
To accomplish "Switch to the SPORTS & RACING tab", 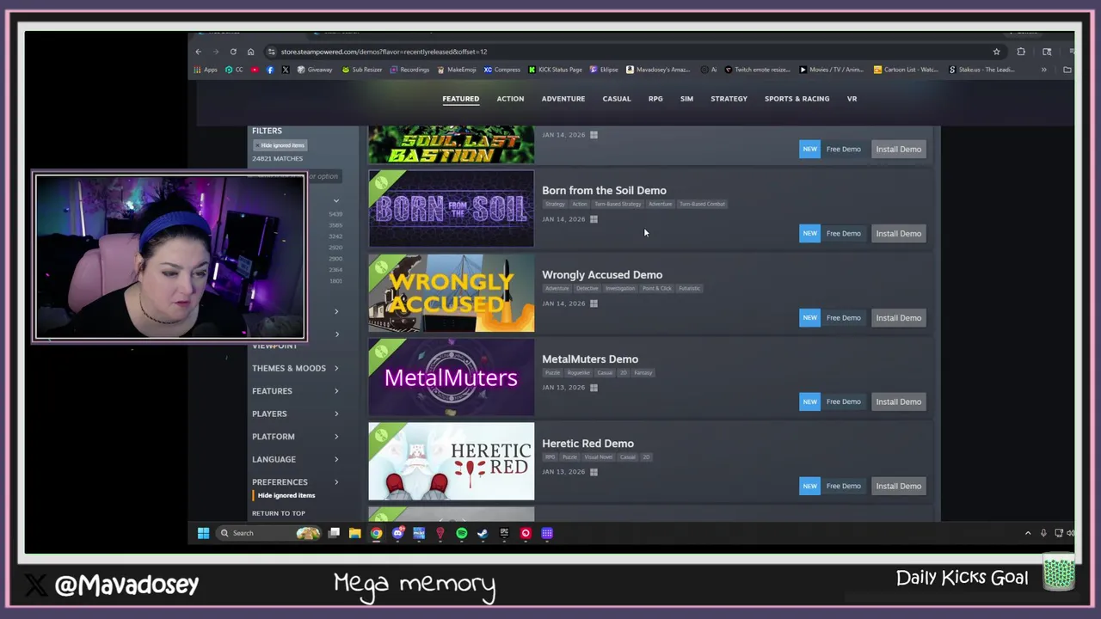I will click(797, 99).
